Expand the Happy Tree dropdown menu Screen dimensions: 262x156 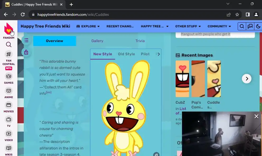[155, 26]
